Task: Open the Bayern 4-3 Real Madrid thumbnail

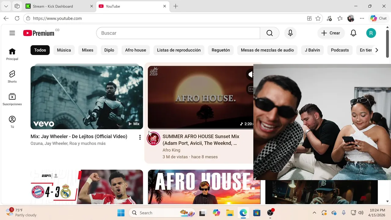Action: (x=87, y=187)
